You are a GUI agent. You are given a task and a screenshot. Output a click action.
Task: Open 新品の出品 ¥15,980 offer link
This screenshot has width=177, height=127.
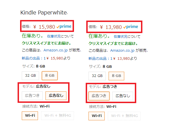click(x=46, y=58)
